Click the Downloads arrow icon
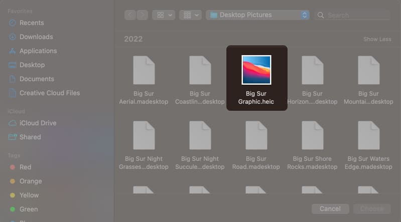This screenshot has width=401, height=222. (x=12, y=37)
